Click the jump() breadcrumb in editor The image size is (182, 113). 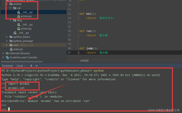click(x=84, y=60)
